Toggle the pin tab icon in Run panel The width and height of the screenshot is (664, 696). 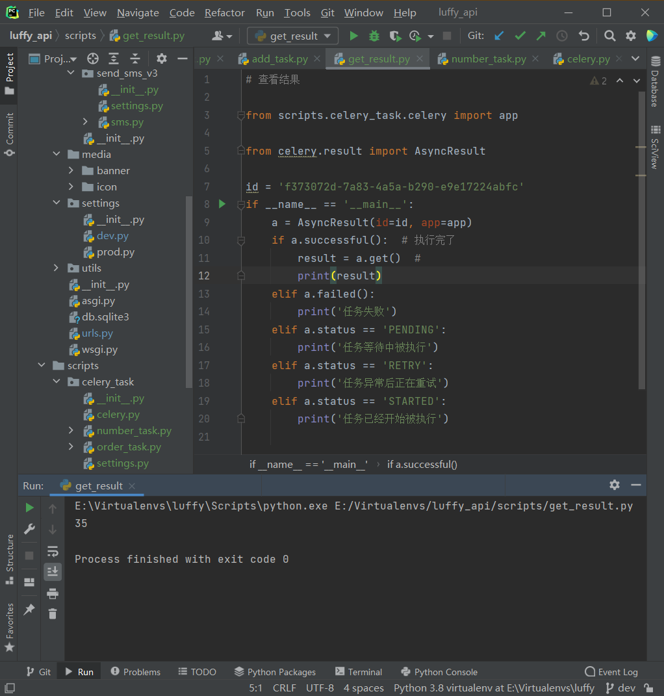[29, 610]
